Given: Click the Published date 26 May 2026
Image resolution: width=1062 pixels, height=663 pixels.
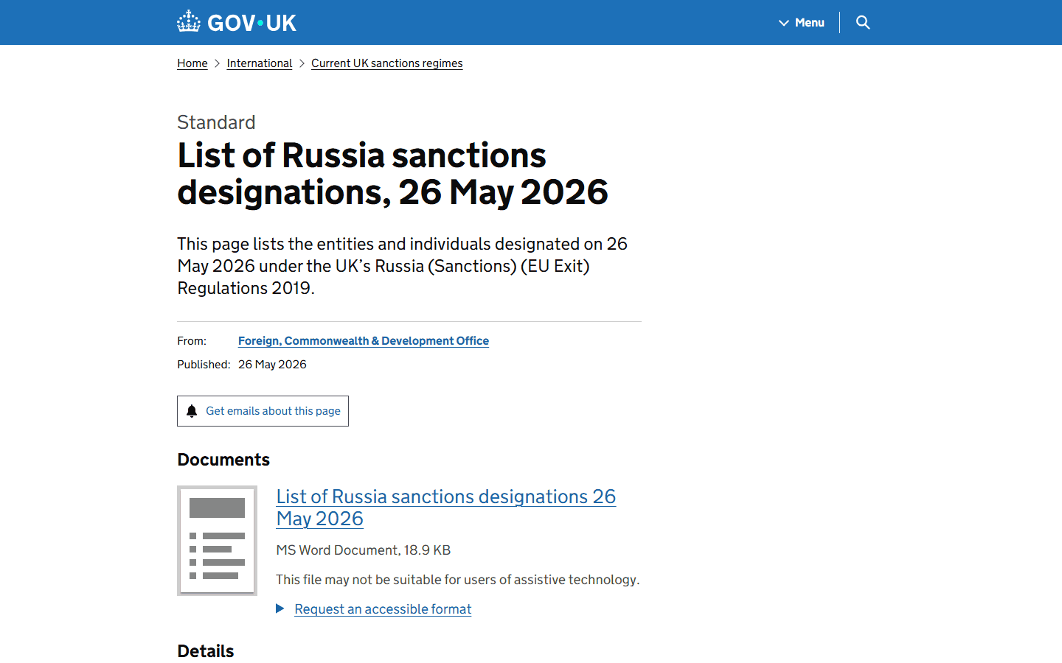Looking at the screenshot, I should [272, 365].
